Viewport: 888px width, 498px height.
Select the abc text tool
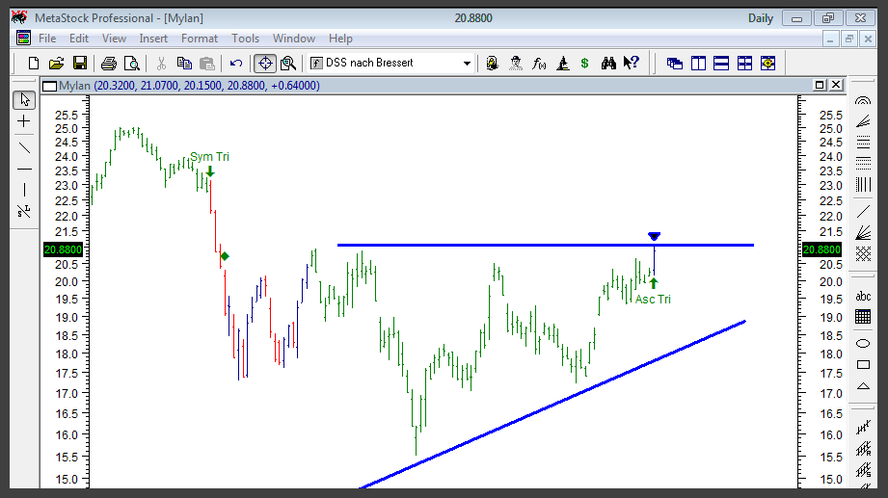coord(863,296)
